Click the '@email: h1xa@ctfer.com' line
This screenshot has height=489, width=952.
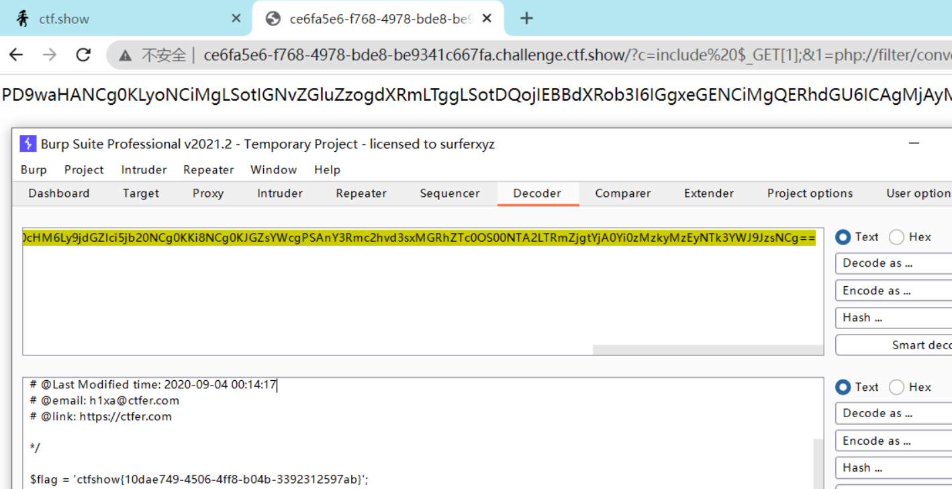coord(105,401)
